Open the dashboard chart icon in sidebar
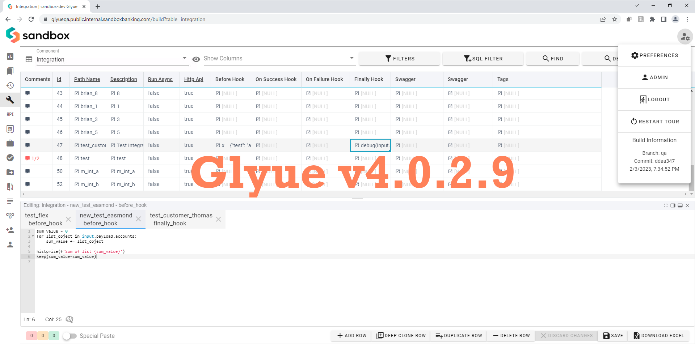 point(10,56)
